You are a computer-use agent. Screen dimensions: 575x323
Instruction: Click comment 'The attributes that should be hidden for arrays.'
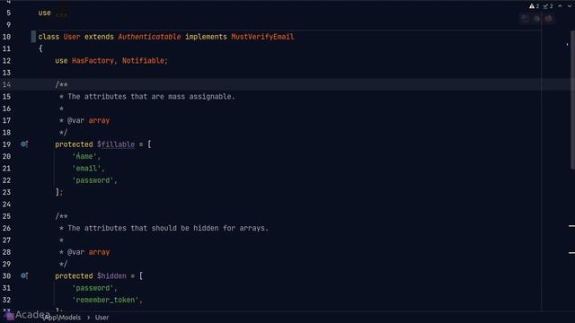(168, 228)
